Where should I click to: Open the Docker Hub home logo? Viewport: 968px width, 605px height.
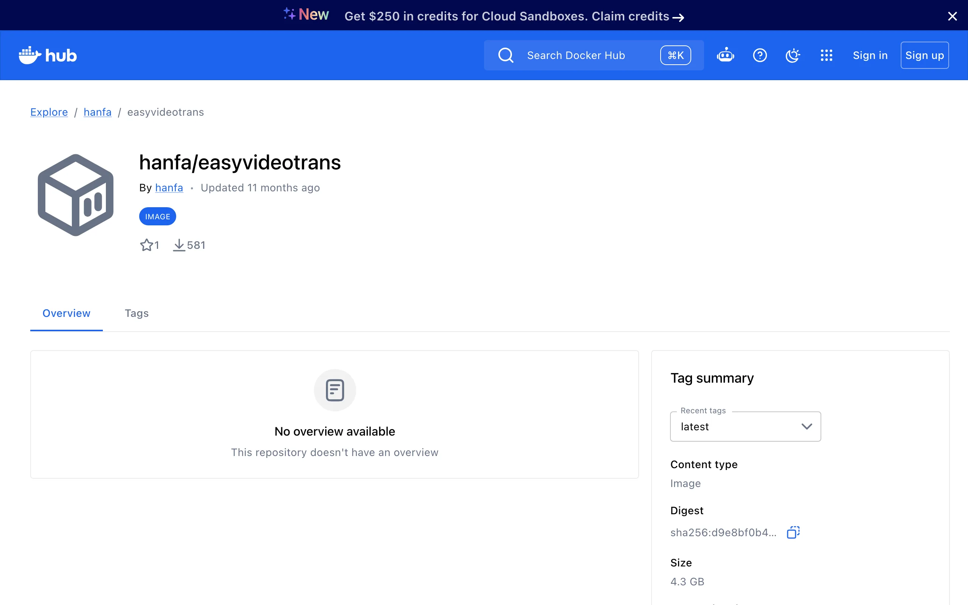click(48, 55)
